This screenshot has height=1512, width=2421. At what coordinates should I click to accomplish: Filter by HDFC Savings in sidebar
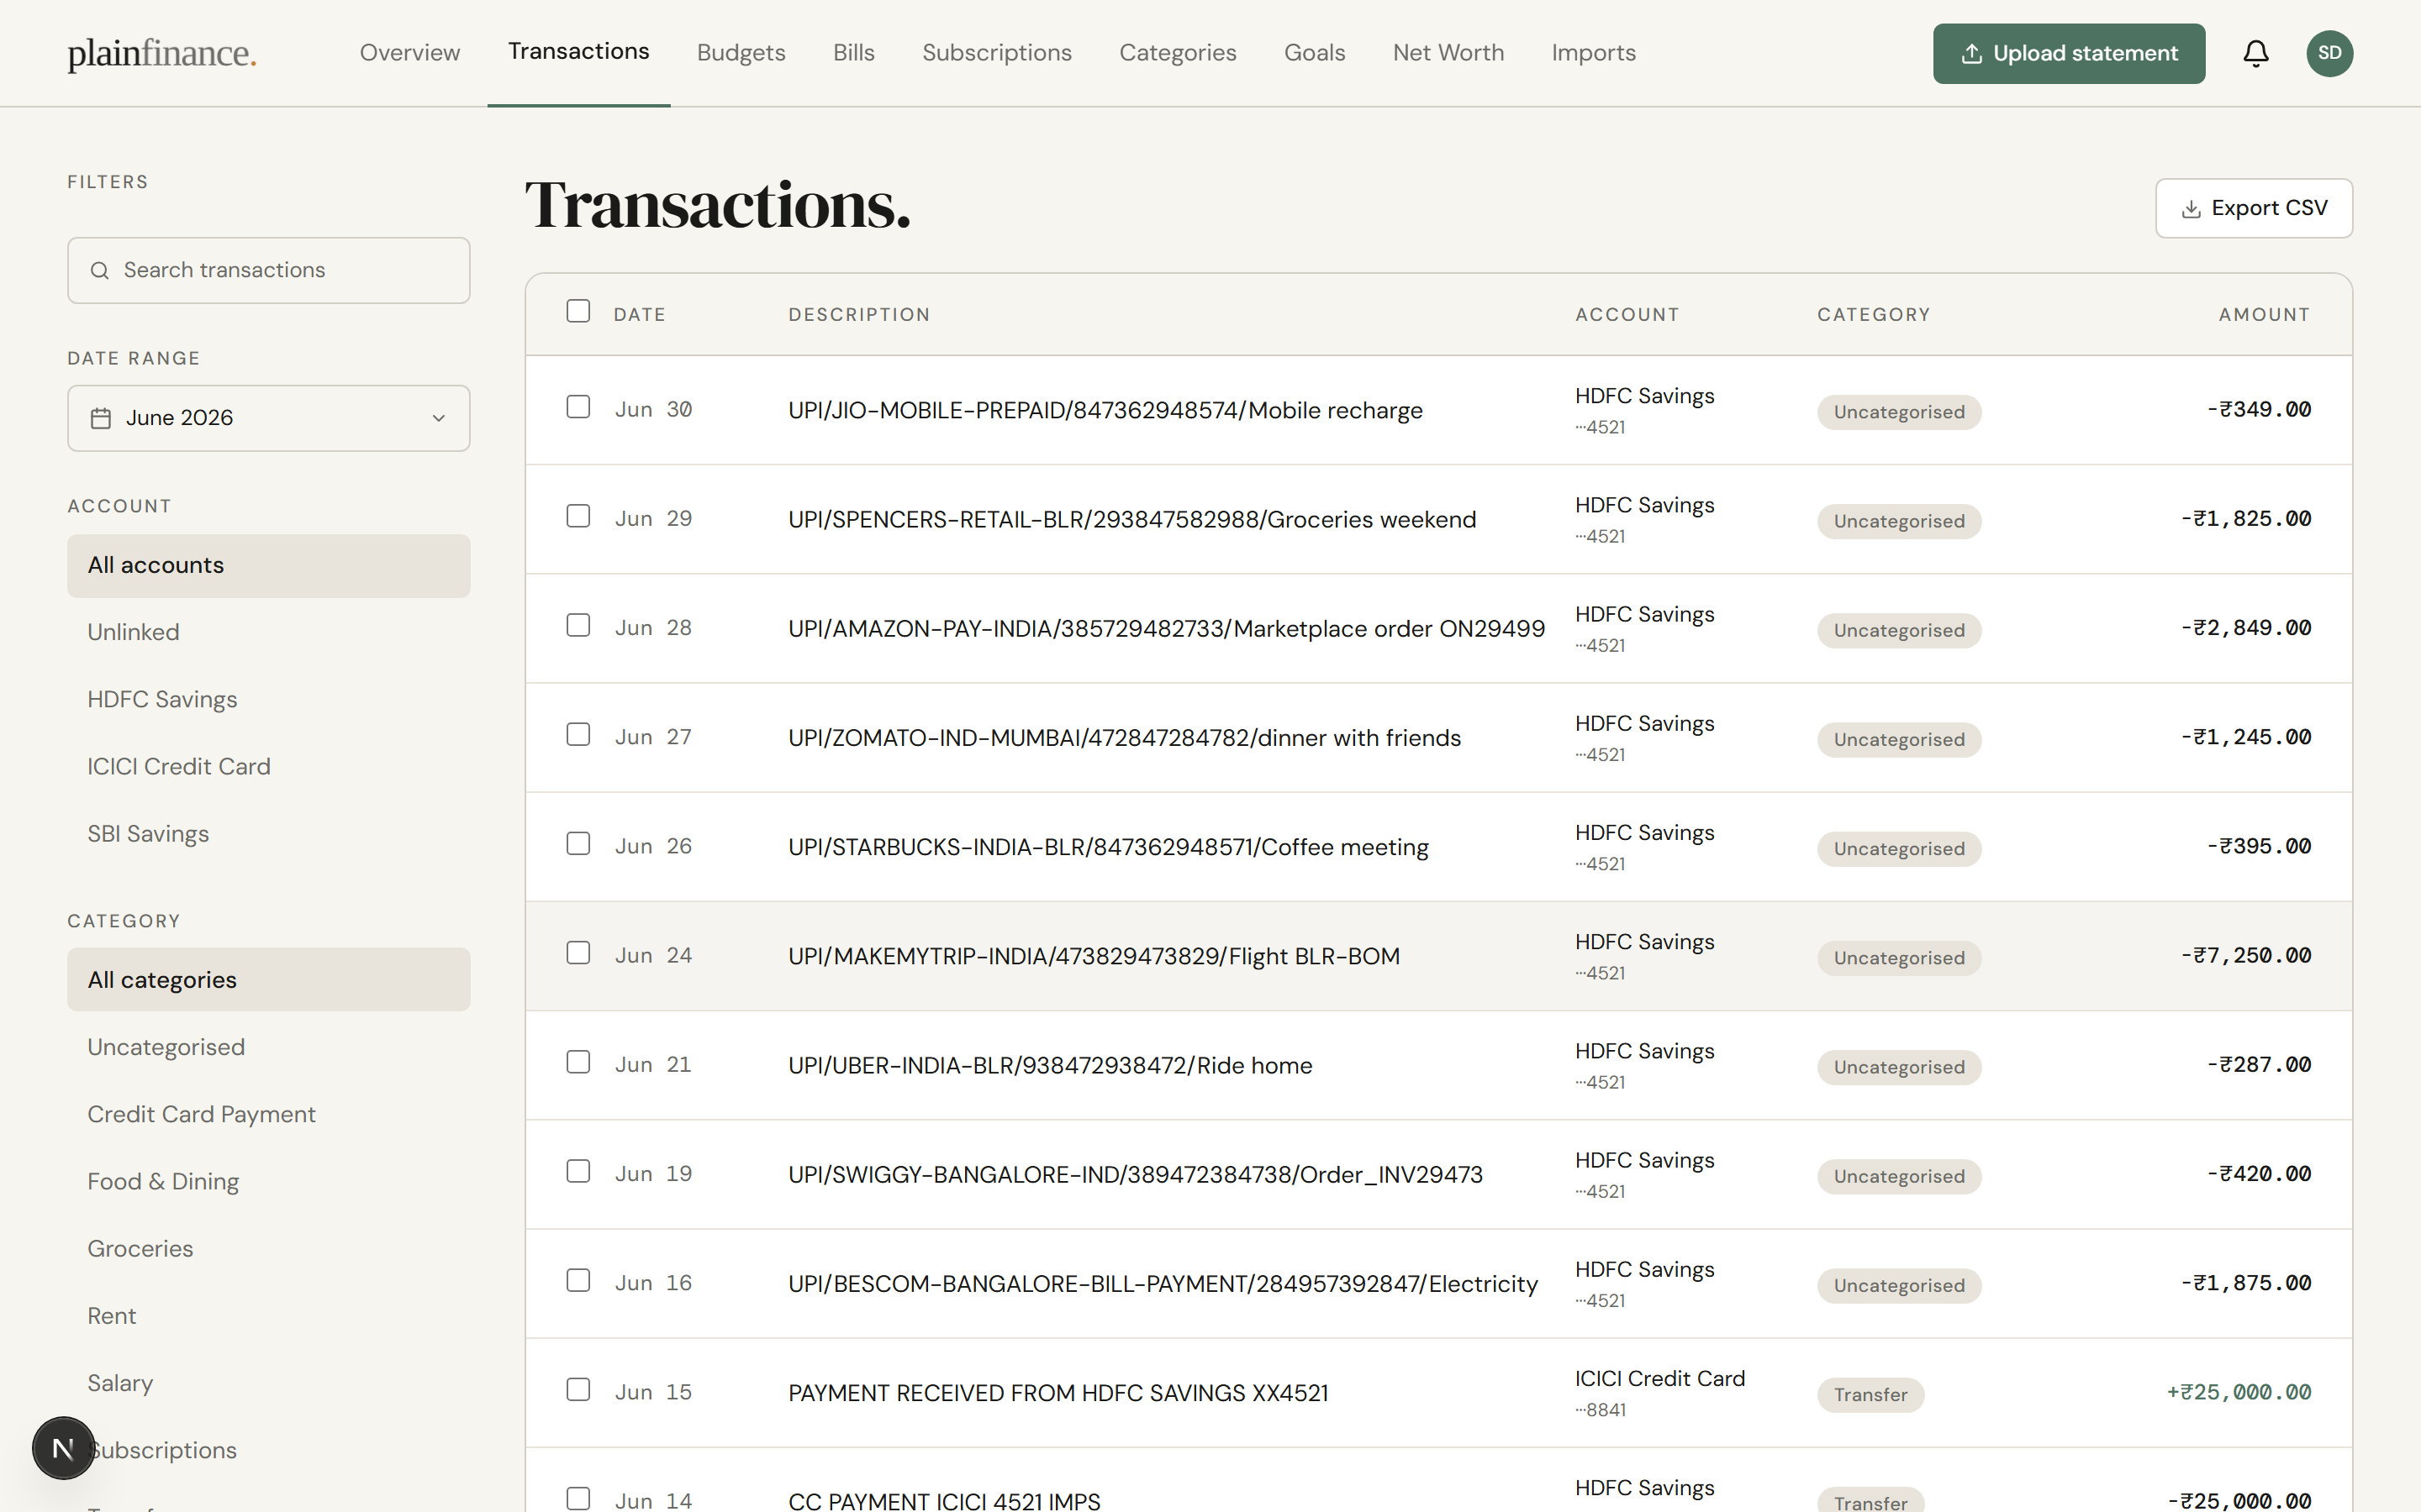(268, 700)
